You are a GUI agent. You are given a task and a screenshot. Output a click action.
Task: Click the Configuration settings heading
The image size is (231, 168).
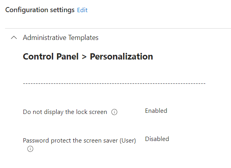40,10
